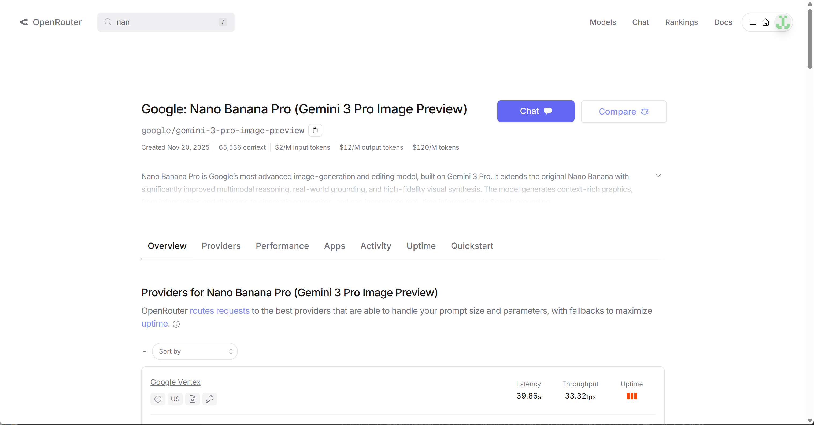Screen dimensions: 814x425
Task: Follow the routes requests link
Action: 219,310
